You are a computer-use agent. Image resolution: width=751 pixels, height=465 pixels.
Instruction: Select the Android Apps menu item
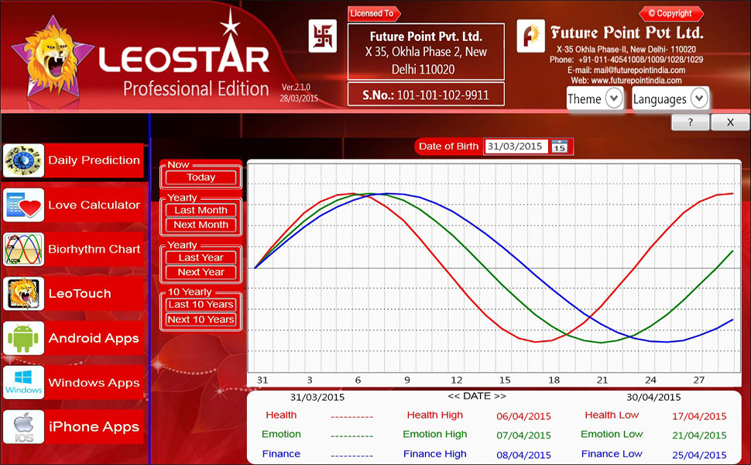click(94, 338)
